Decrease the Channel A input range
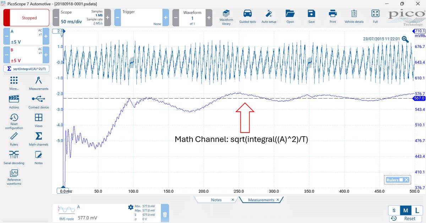Viewport: 426px width, 223px height. 7,37
